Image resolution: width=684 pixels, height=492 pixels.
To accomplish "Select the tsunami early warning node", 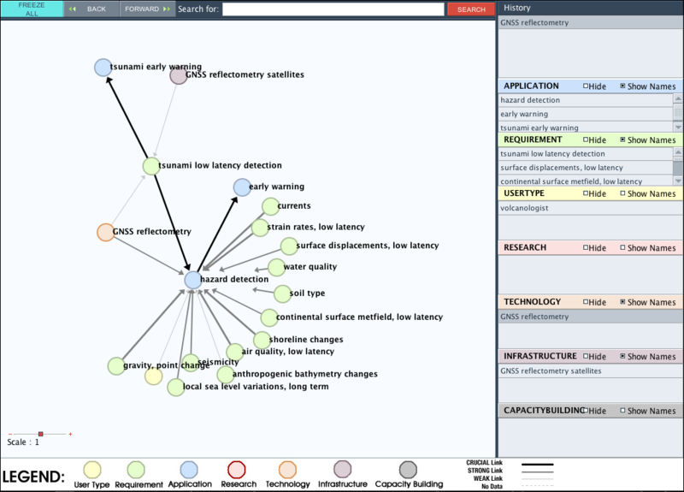I will pyautogui.click(x=103, y=67).
